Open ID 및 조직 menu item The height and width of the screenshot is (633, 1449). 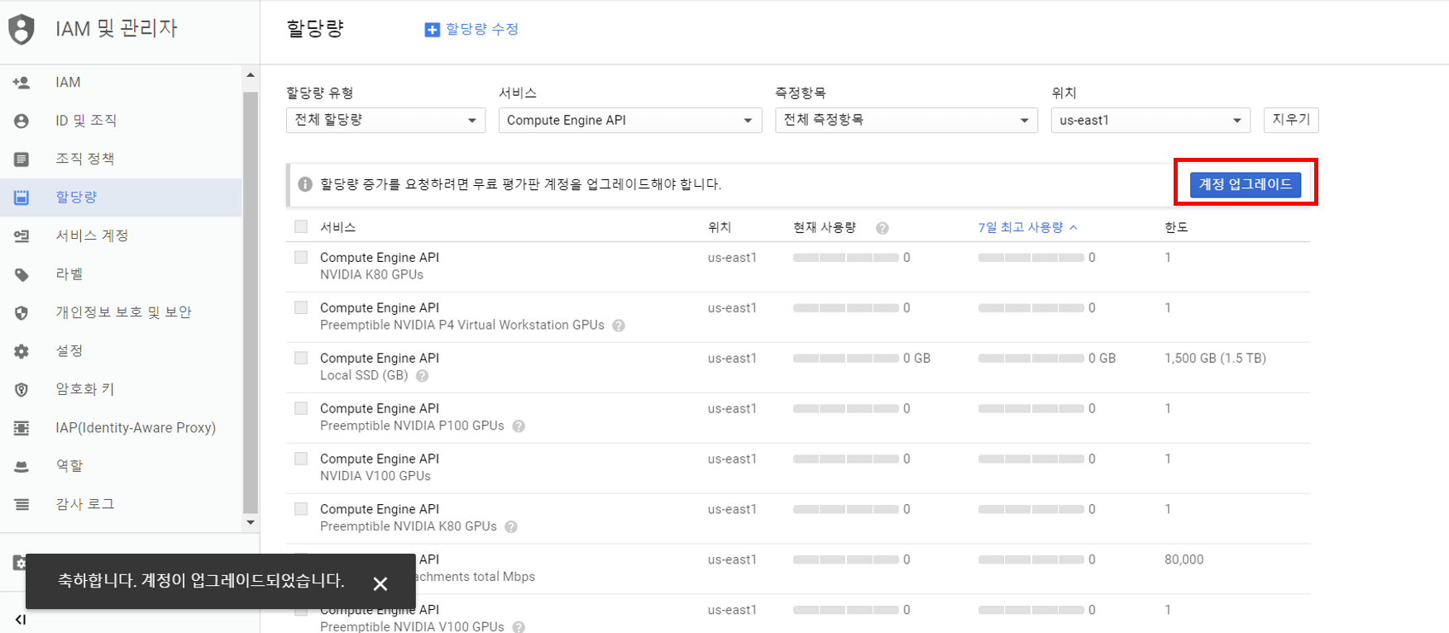pyautogui.click(x=121, y=121)
